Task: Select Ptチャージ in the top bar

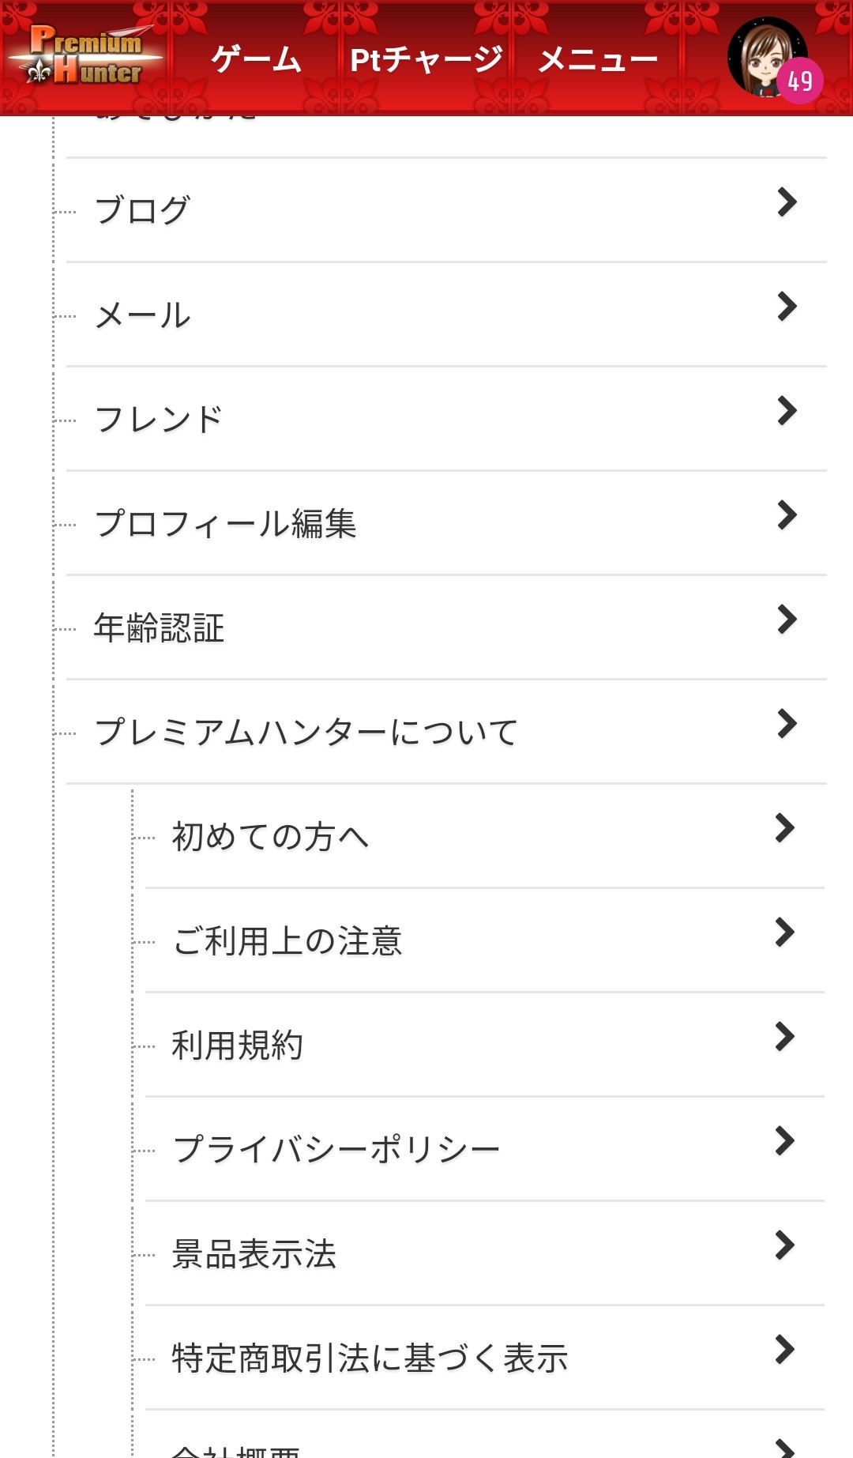Action: point(426,59)
